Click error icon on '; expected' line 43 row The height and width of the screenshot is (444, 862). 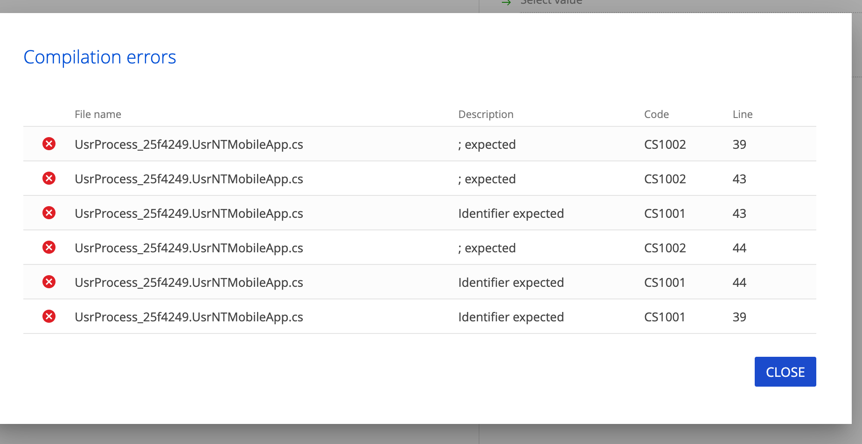coord(49,178)
